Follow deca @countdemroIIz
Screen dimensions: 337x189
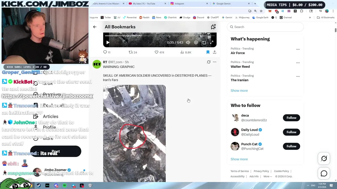291,118
